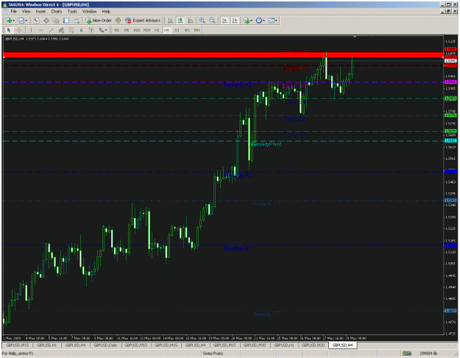Expand the Profiles dropdown arrow
The height and width of the screenshot is (358, 460).
tap(26, 21)
